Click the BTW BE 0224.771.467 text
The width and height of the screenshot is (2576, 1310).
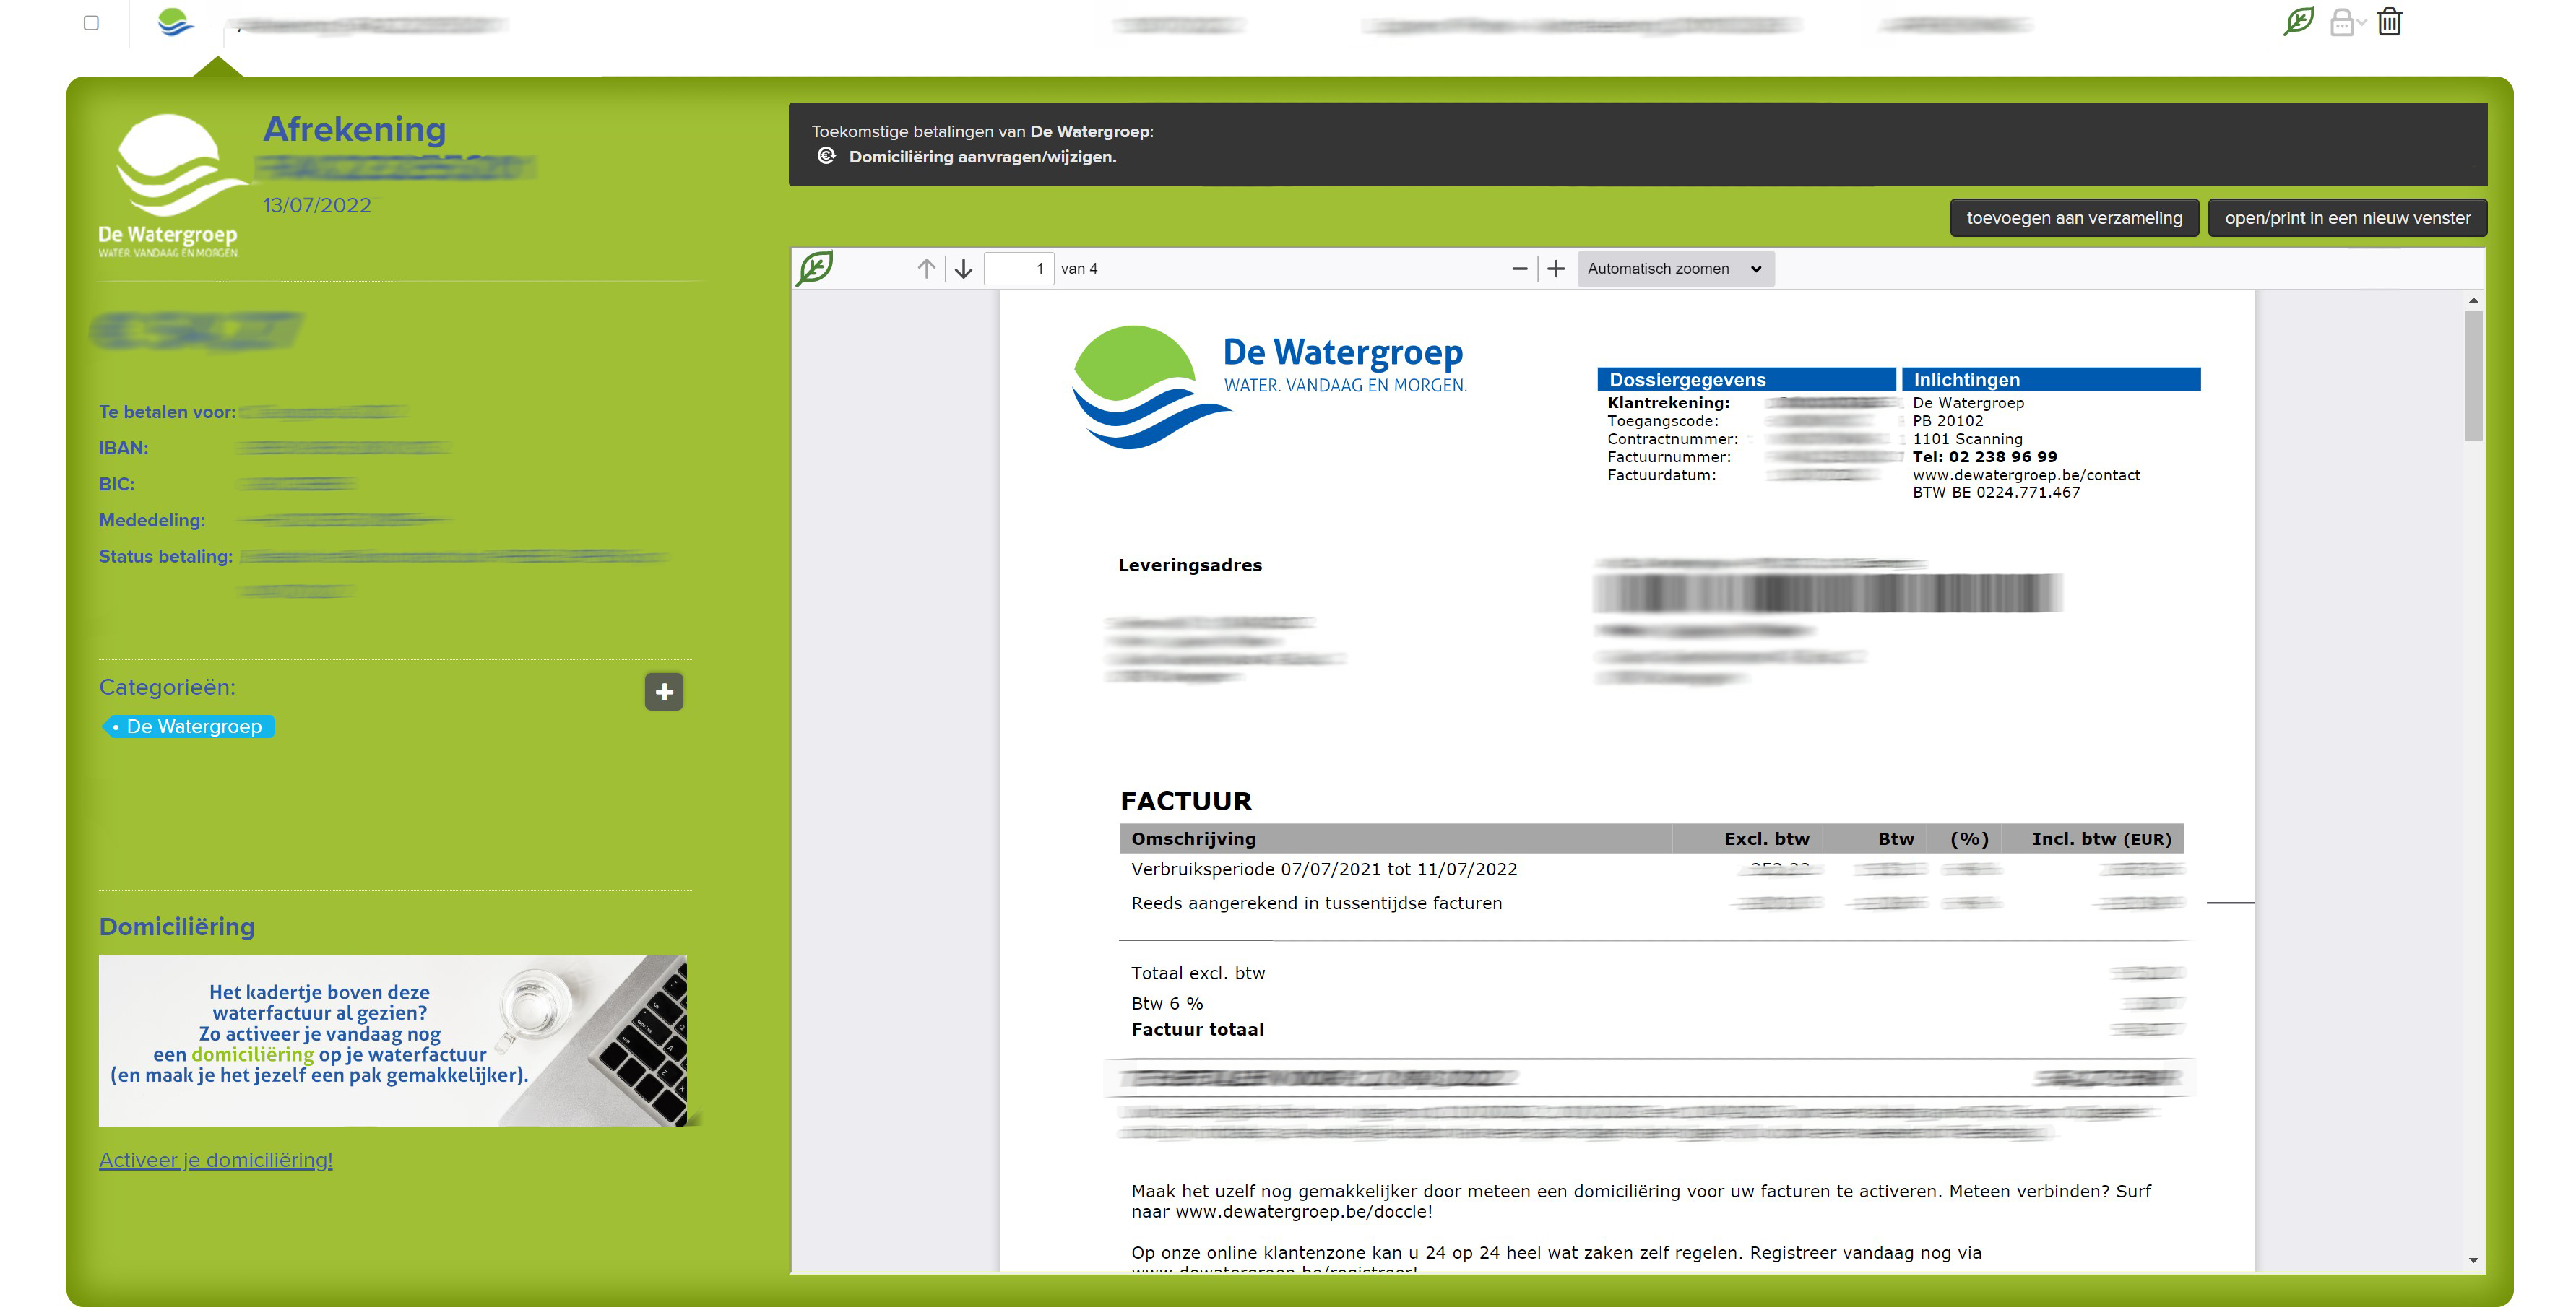[1995, 493]
